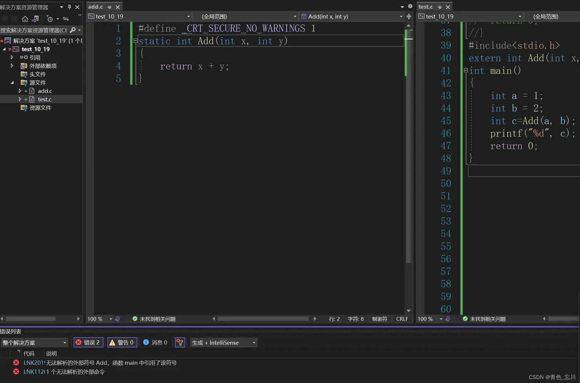Click the split editor icon in add.c
The width and height of the screenshot is (580, 383).
pos(409,17)
